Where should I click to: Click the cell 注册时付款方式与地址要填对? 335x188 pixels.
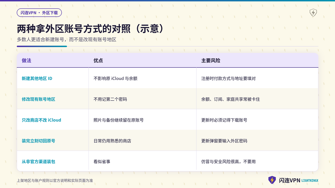click(228, 79)
